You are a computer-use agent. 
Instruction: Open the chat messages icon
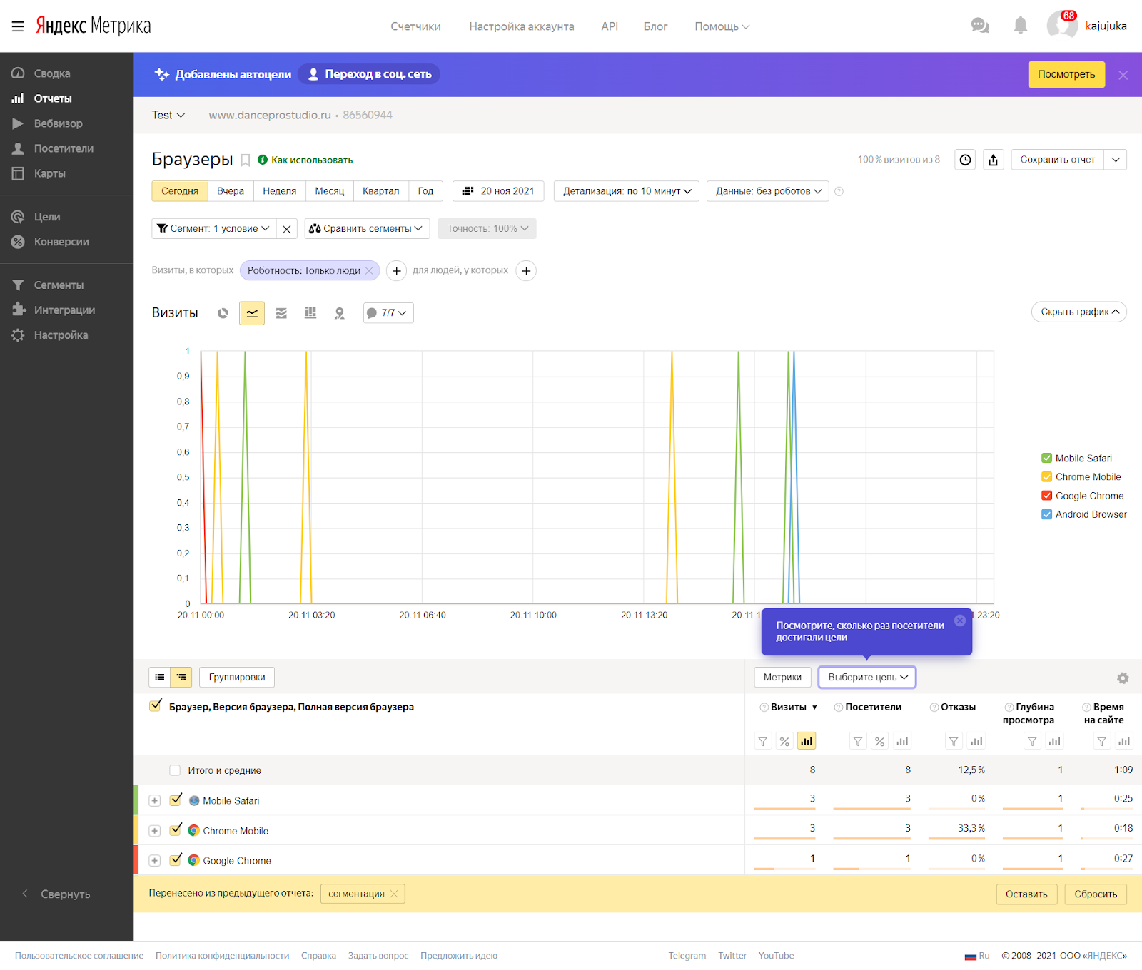click(980, 26)
